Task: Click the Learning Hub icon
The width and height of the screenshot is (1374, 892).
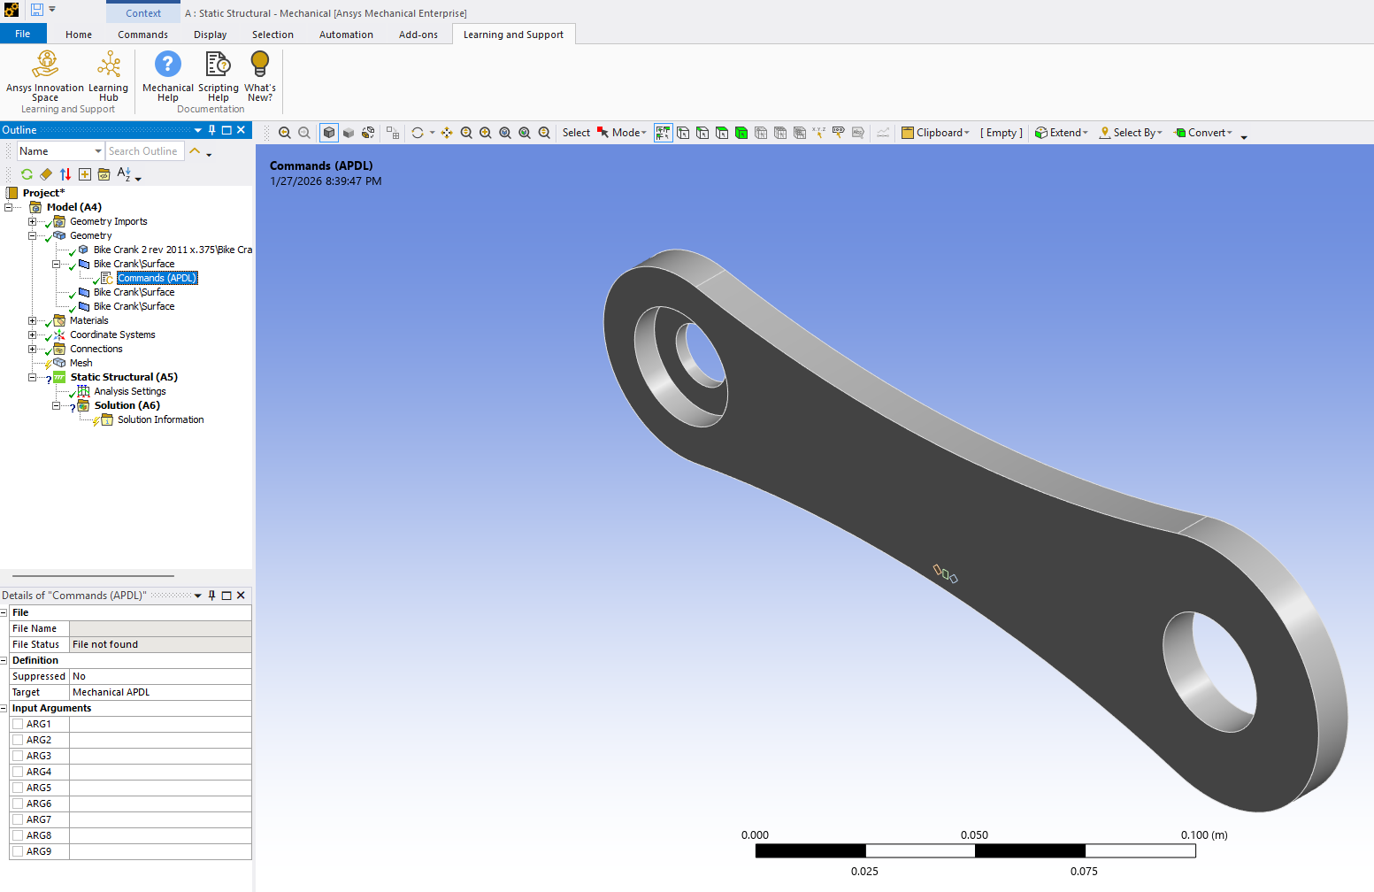Action: 109,65
